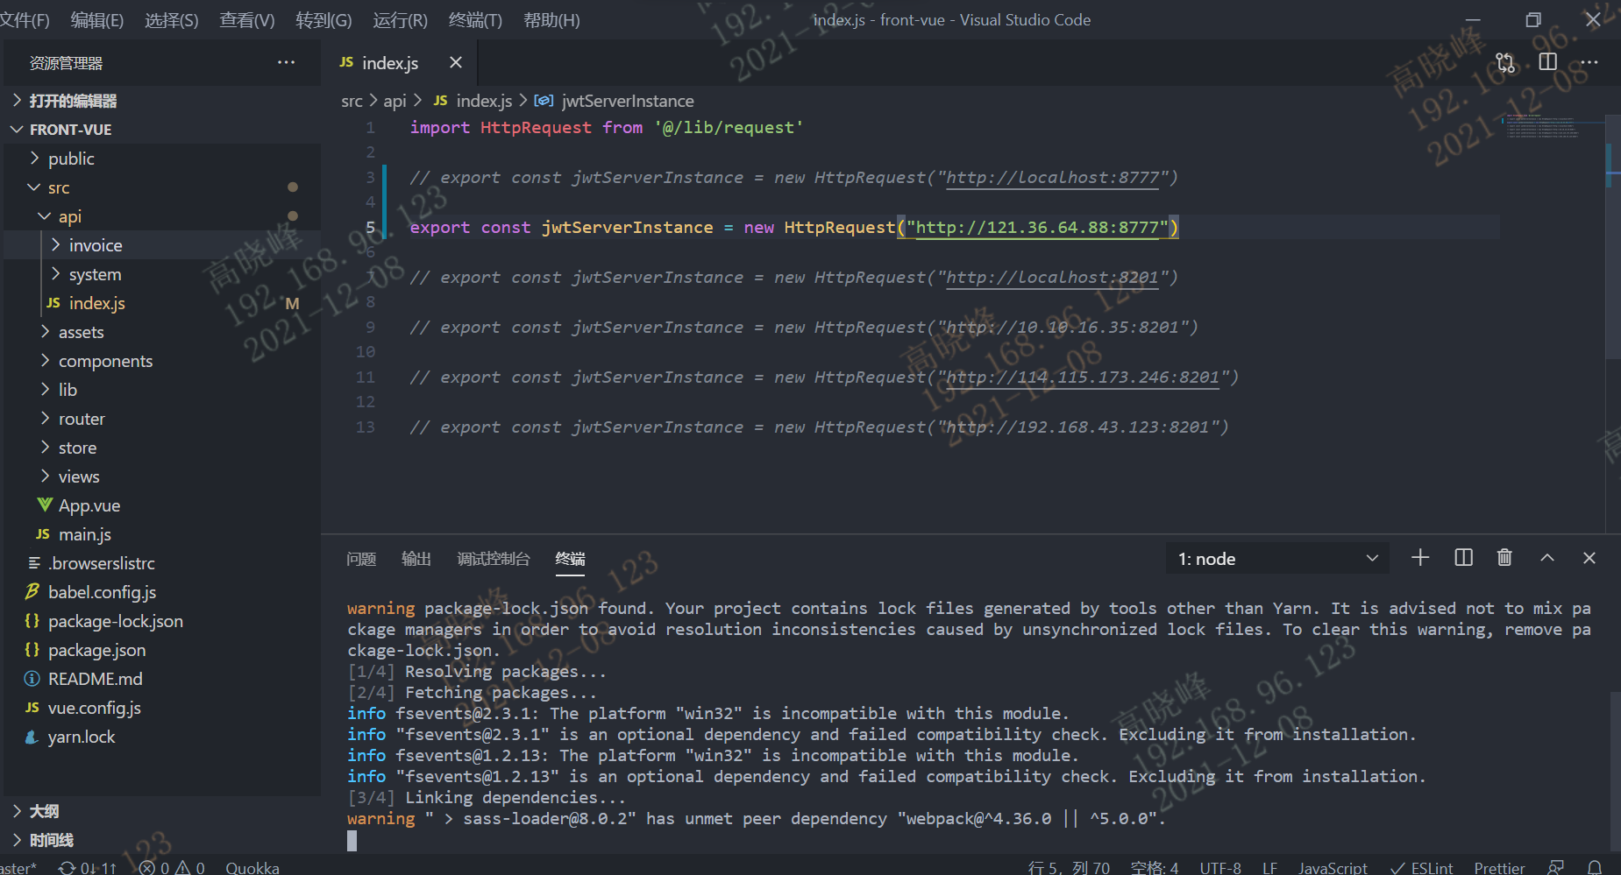
Task: Click the editor minimap preview
Action: pos(1552,127)
